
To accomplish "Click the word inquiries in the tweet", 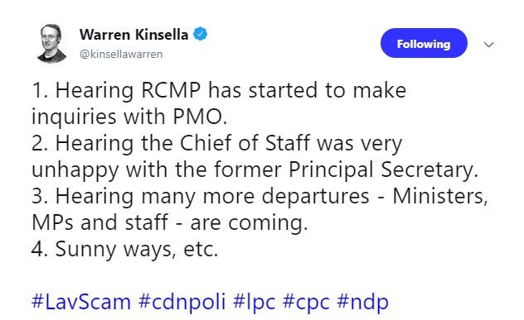I will [x=74, y=117].
